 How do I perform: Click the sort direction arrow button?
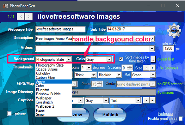point(153,59)
